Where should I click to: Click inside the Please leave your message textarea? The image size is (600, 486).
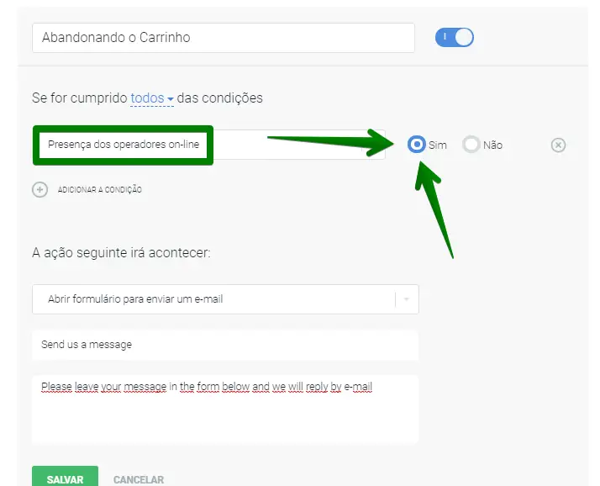coord(224,418)
